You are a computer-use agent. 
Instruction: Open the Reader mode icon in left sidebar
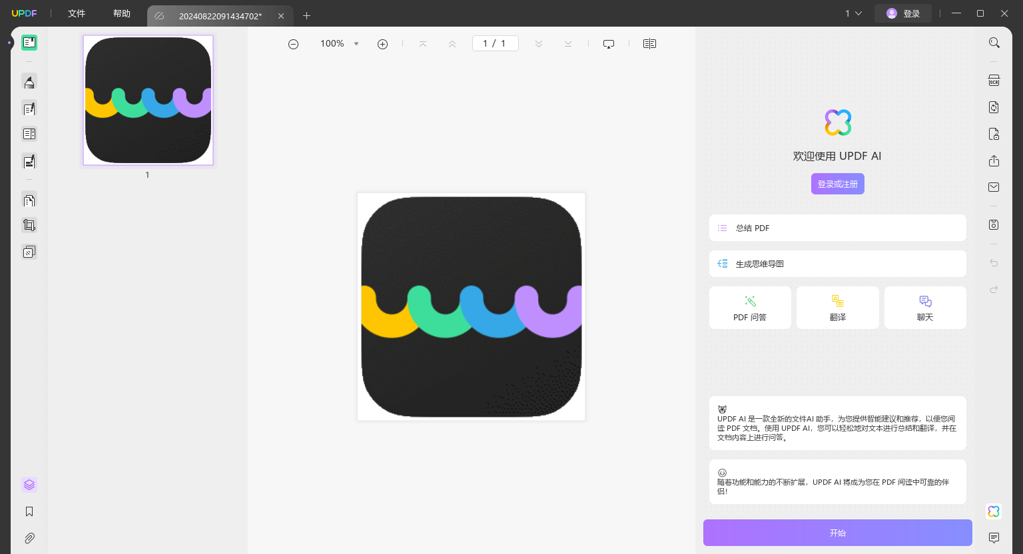pos(29,43)
